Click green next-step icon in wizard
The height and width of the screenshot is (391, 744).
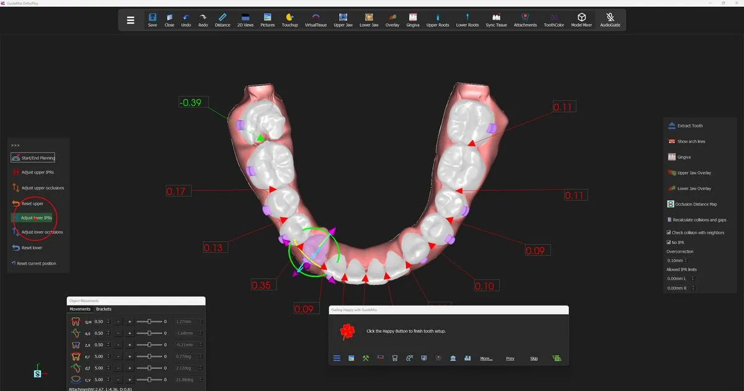[x=556, y=358]
